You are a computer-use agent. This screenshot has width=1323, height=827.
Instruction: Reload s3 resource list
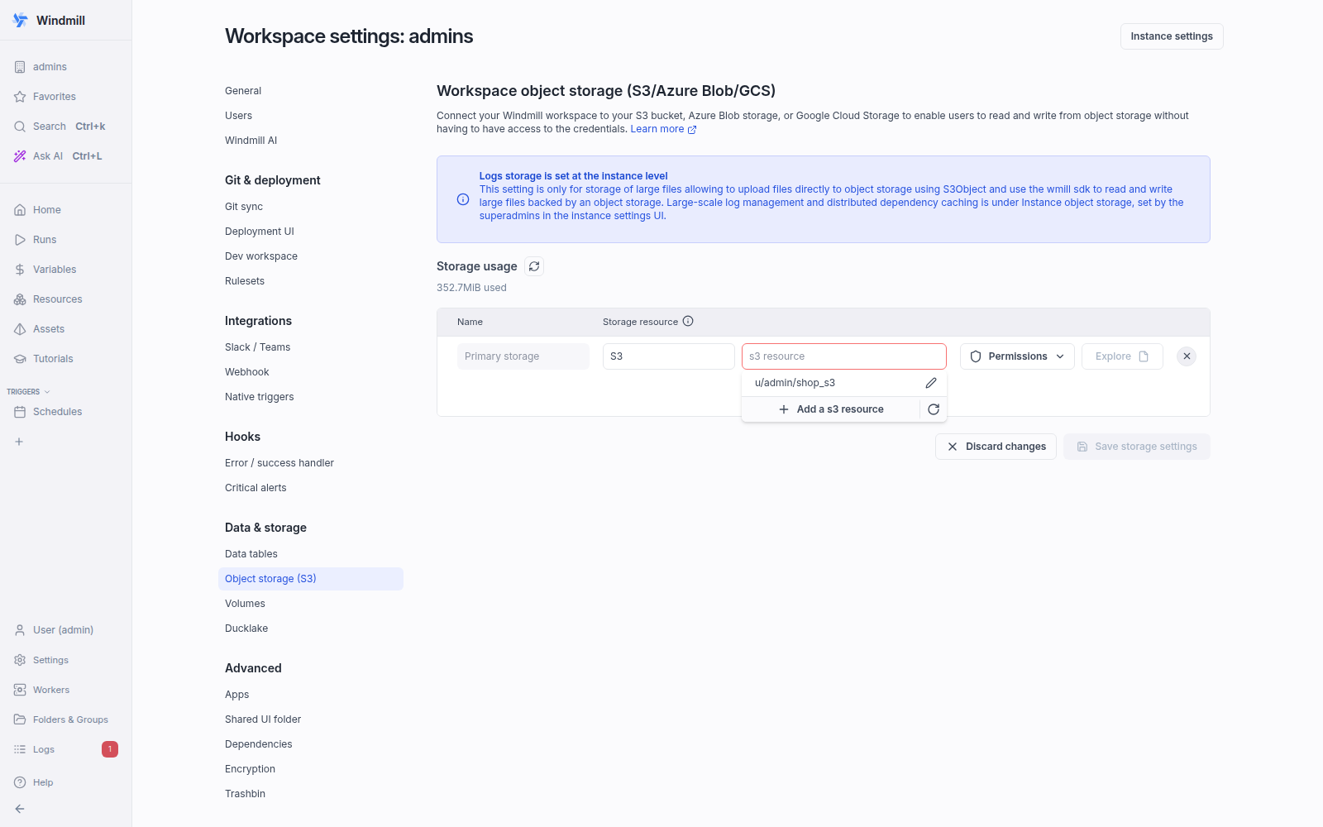[x=934, y=409]
